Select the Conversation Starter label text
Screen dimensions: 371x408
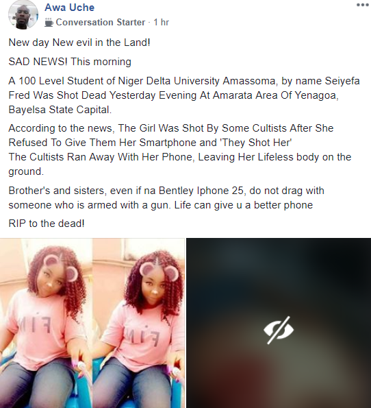(101, 23)
